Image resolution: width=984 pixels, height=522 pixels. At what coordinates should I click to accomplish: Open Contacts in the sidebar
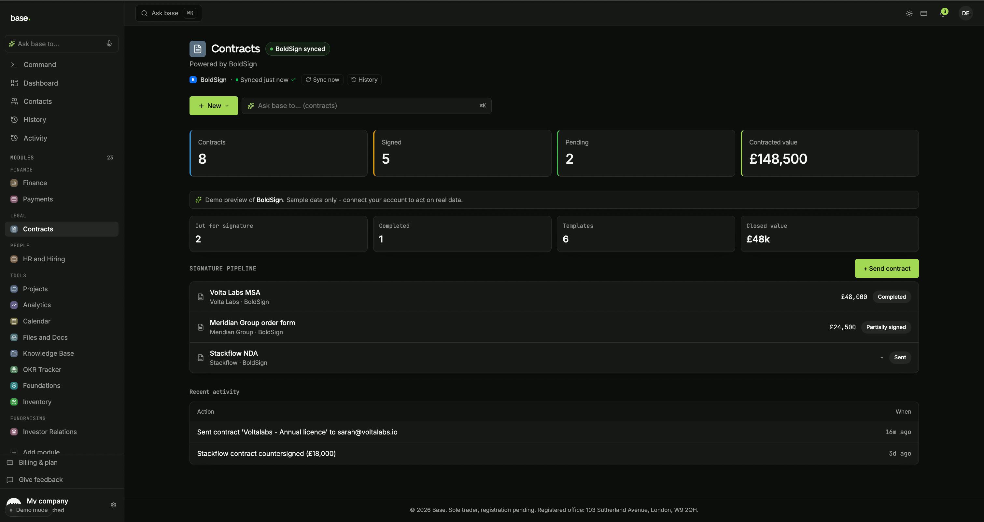click(62, 101)
